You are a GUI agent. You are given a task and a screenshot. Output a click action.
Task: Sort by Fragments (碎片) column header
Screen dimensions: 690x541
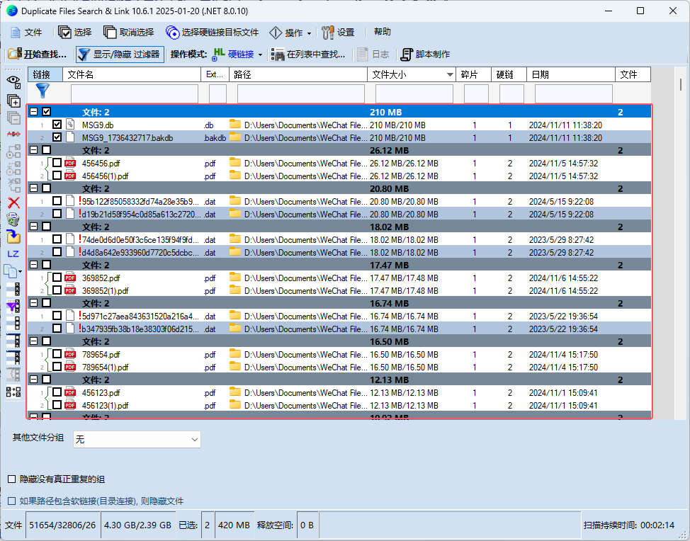tap(473, 74)
